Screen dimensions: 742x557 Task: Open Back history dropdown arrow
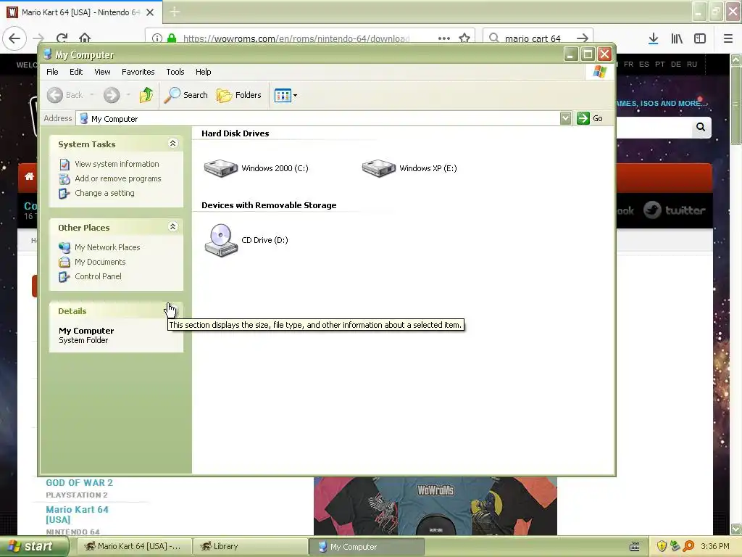pos(92,95)
